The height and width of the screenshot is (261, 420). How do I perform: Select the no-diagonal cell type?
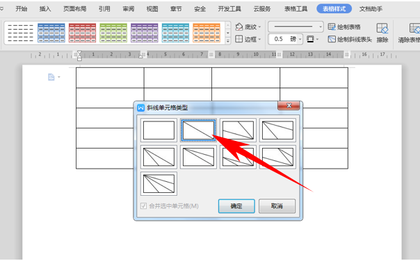coord(159,130)
